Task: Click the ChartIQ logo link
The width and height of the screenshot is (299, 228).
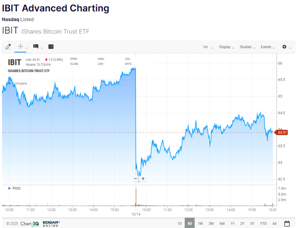Action: coord(29,224)
